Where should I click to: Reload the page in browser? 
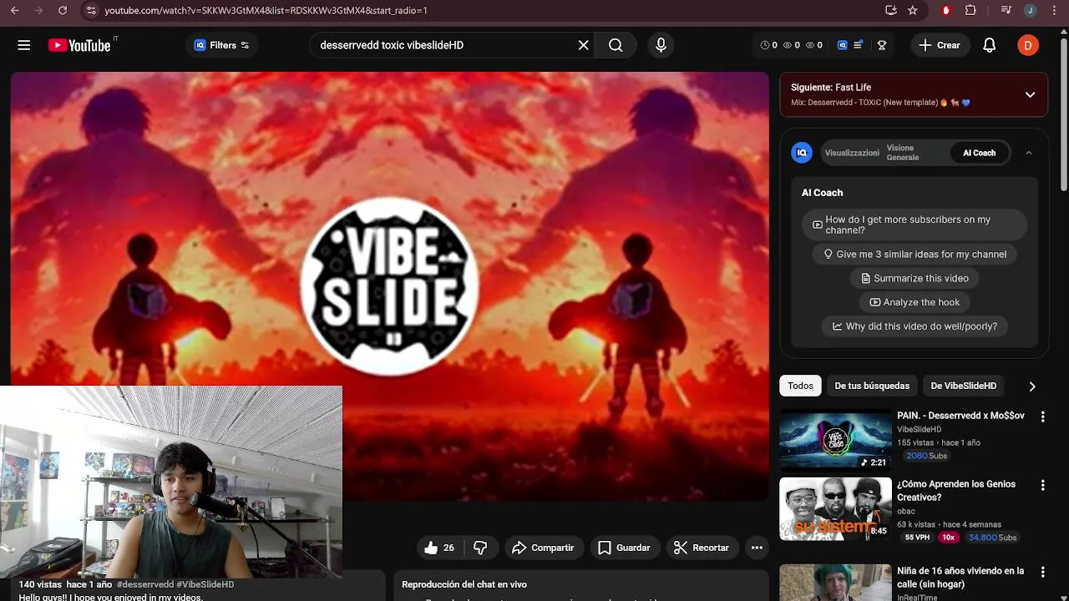[63, 10]
